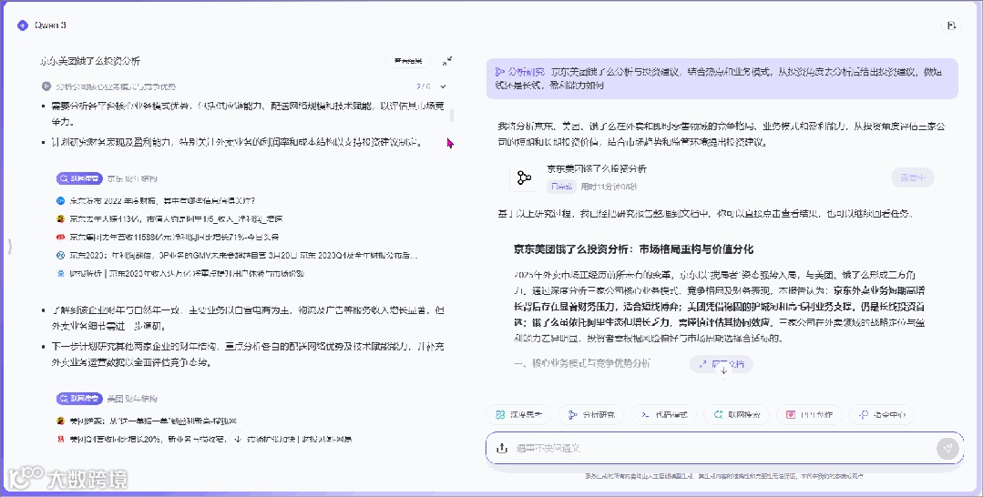983x497 pixels.
Task: Click favicon of the 京东发布 2022 source
Action: coord(61,201)
